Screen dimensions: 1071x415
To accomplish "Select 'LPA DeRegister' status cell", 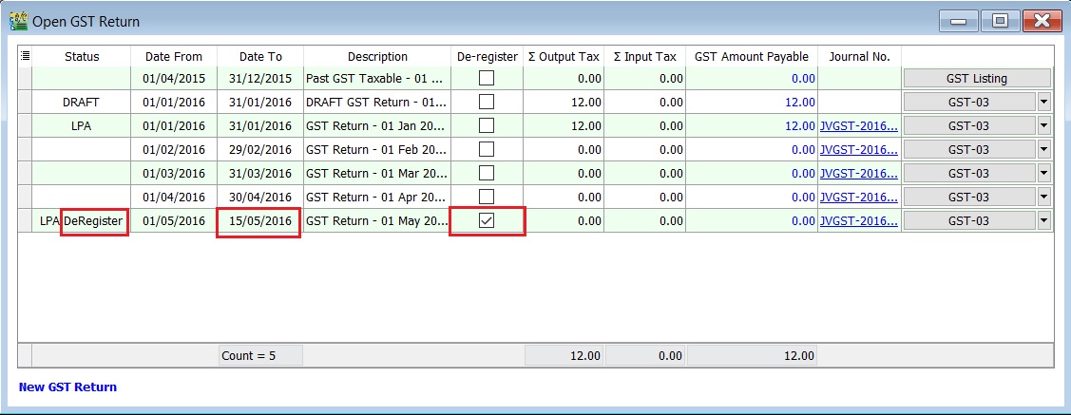I will (82, 221).
